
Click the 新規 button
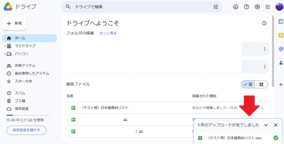click(x=14, y=23)
